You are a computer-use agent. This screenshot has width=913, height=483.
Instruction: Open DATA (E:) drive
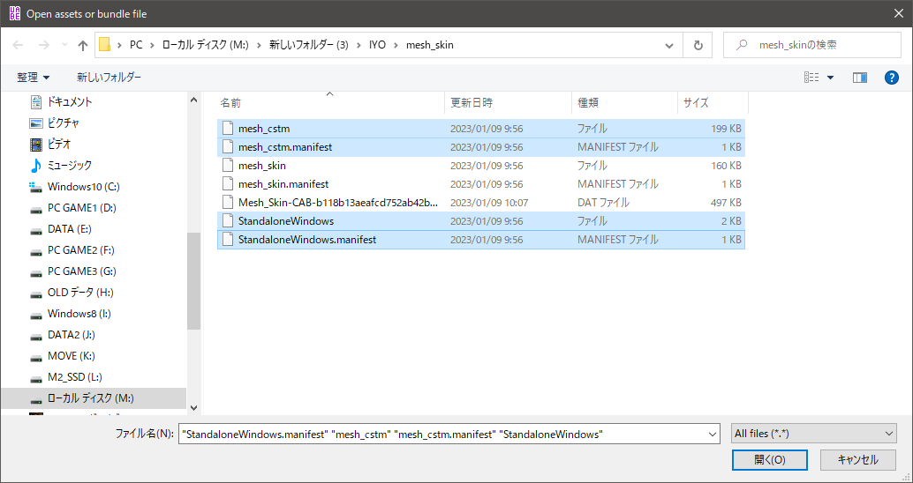click(x=69, y=229)
